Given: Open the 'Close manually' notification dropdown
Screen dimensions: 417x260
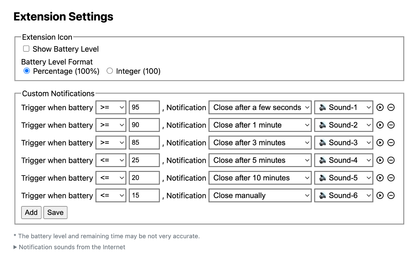Looking at the screenshot, I should pos(260,195).
